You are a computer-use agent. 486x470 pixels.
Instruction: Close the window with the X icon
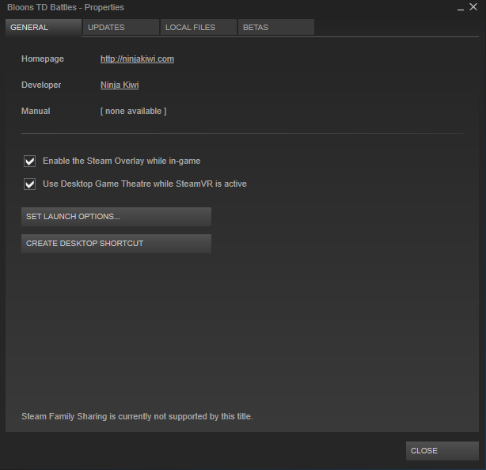tap(473, 7)
